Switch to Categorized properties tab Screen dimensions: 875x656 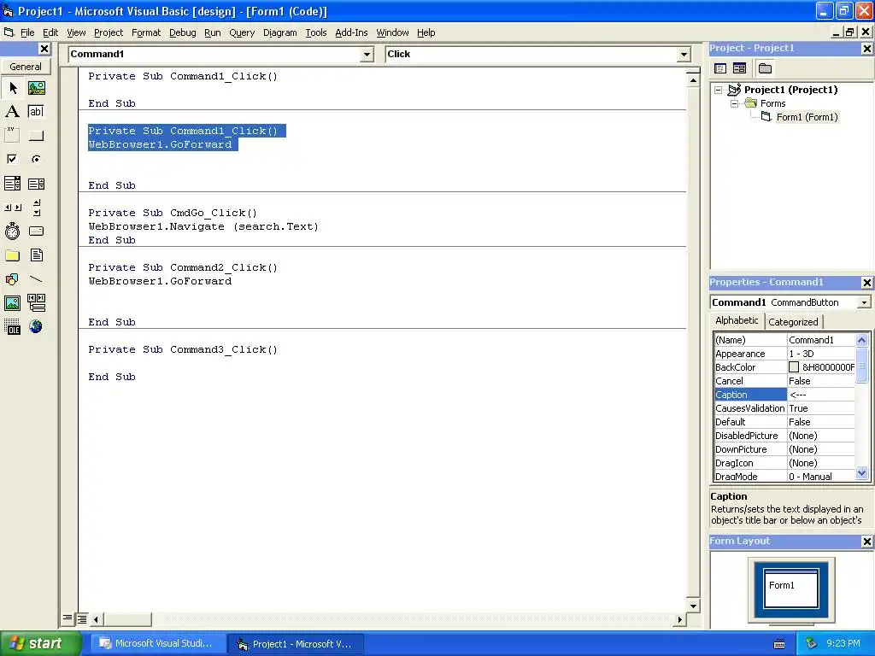[x=793, y=322]
